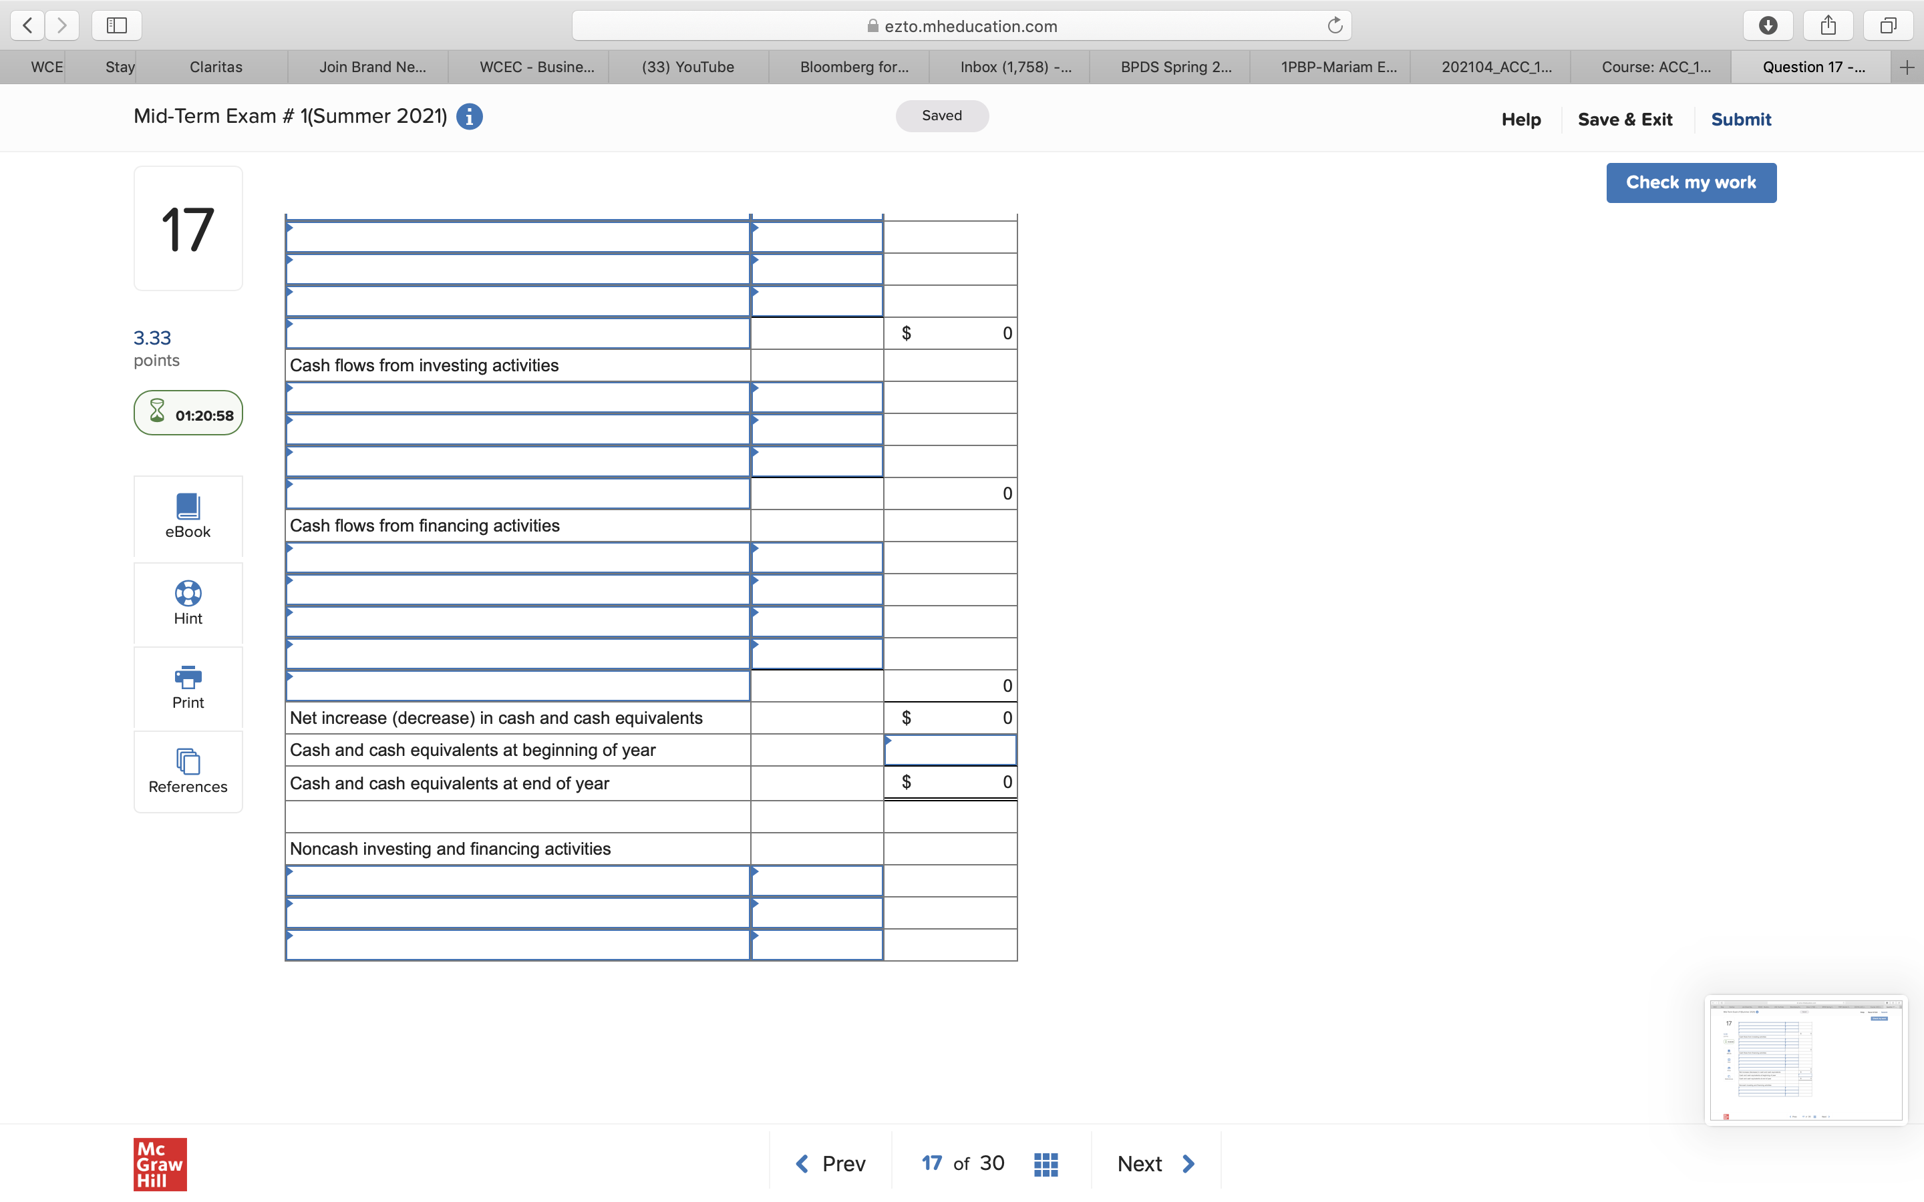This screenshot has width=1924, height=1202.
Task: Open first dropdown under noncash investing activities
Action: 518,881
